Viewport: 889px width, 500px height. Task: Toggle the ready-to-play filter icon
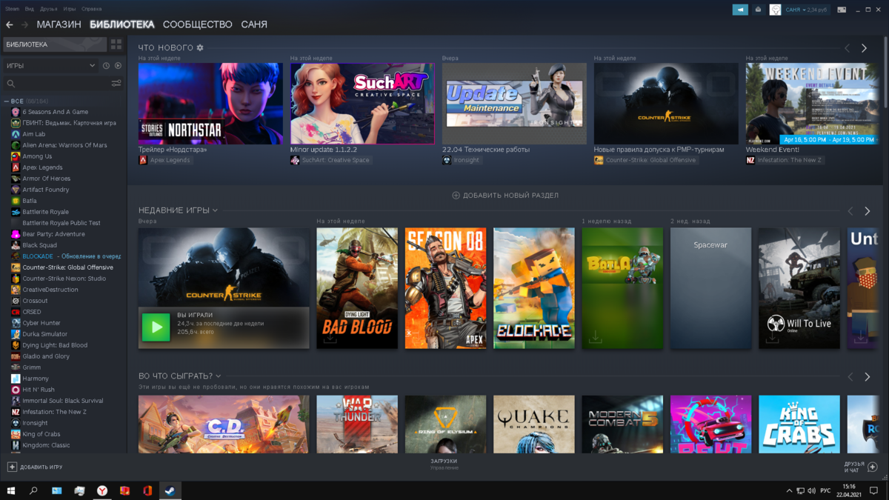(118, 65)
